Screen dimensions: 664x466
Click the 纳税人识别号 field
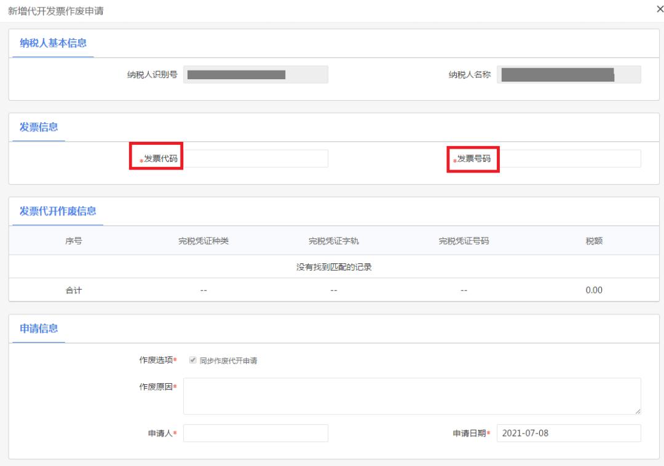(x=255, y=74)
